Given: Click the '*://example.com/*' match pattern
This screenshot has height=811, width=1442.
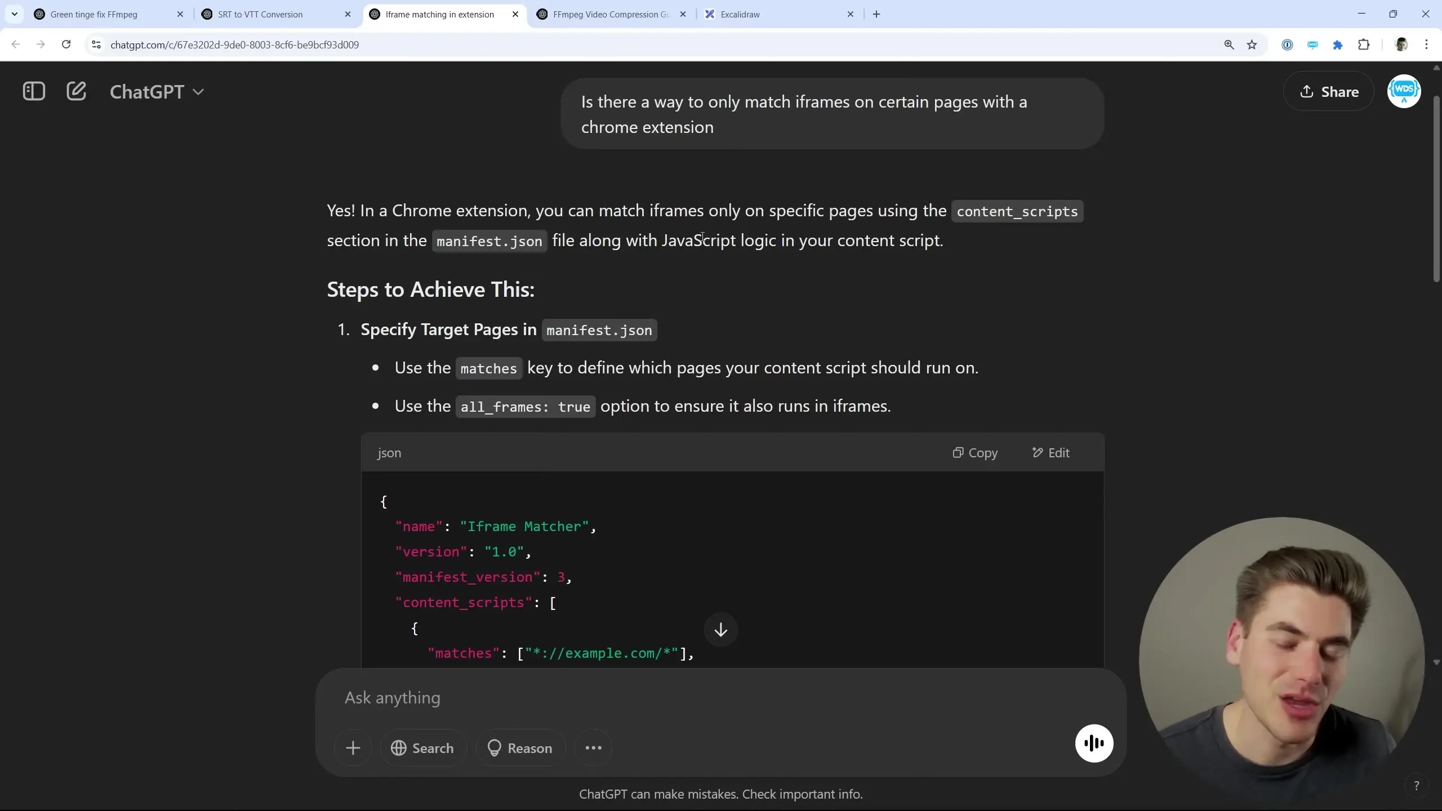Looking at the screenshot, I should (x=602, y=653).
